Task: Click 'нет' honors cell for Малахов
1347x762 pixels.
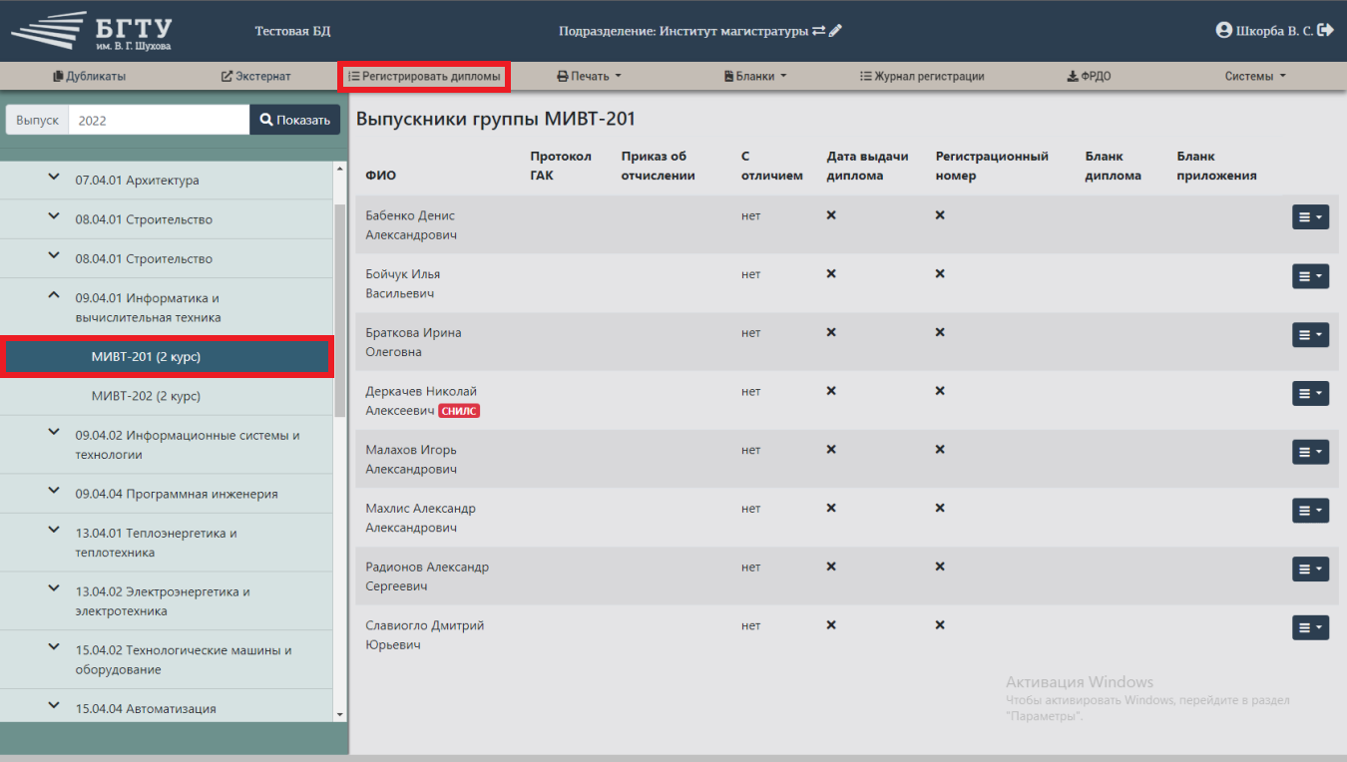Action: point(751,451)
